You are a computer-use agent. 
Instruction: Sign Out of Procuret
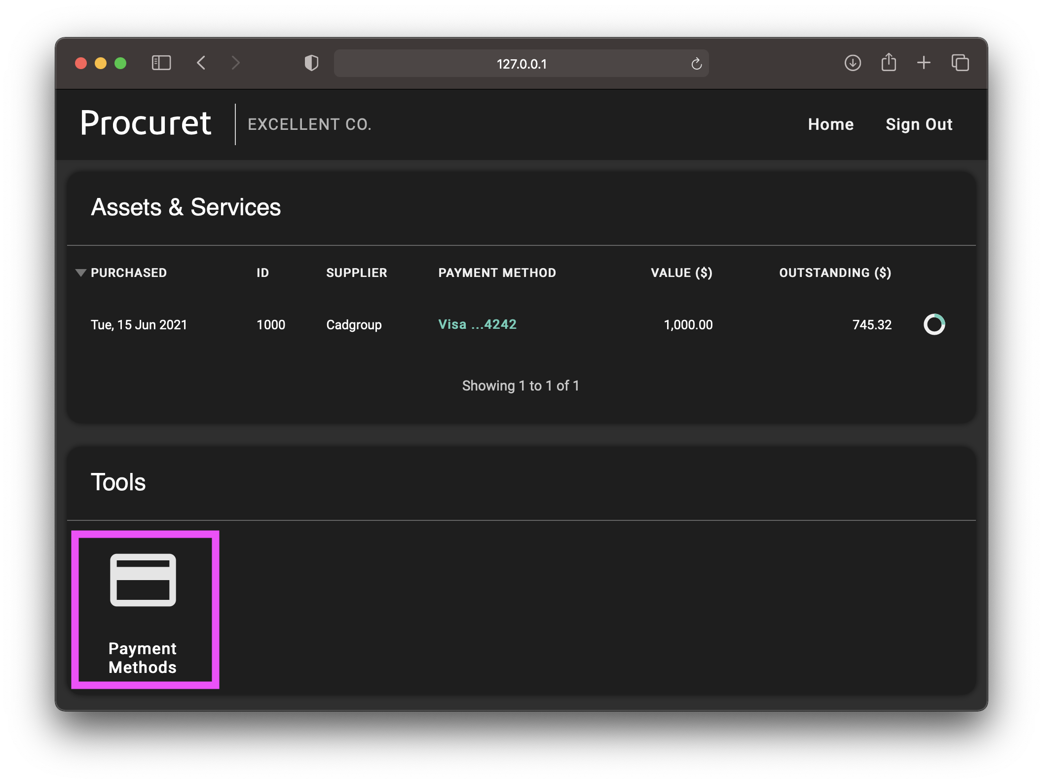[919, 124]
